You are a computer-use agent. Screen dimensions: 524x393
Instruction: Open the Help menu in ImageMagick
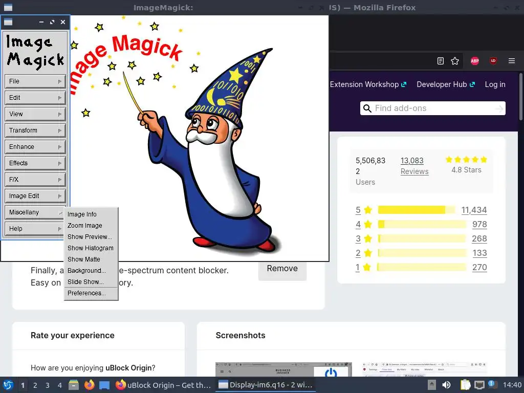point(35,229)
